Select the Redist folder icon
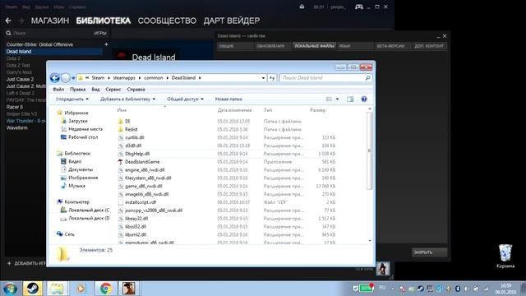Viewport: 526px width, 296px height. tap(121, 129)
